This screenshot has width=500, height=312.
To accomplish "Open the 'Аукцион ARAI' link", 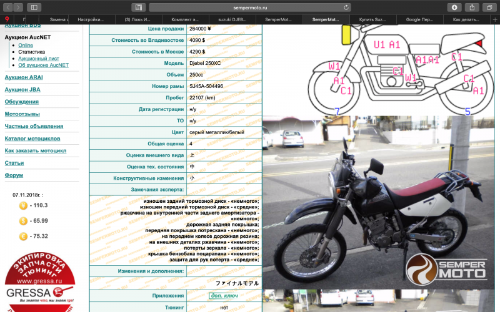I will coord(24,77).
